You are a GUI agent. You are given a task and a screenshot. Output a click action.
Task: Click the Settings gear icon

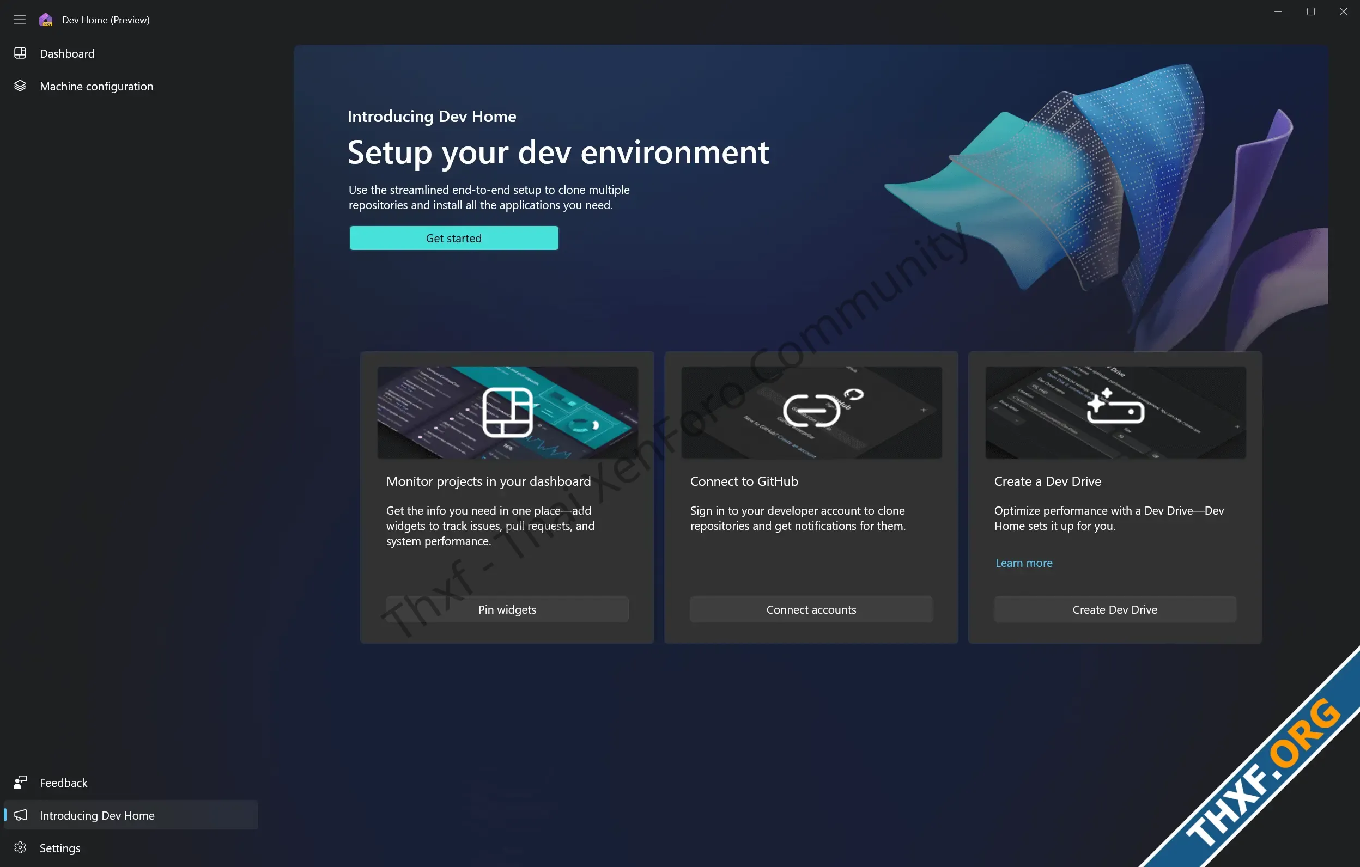point(20,848)
